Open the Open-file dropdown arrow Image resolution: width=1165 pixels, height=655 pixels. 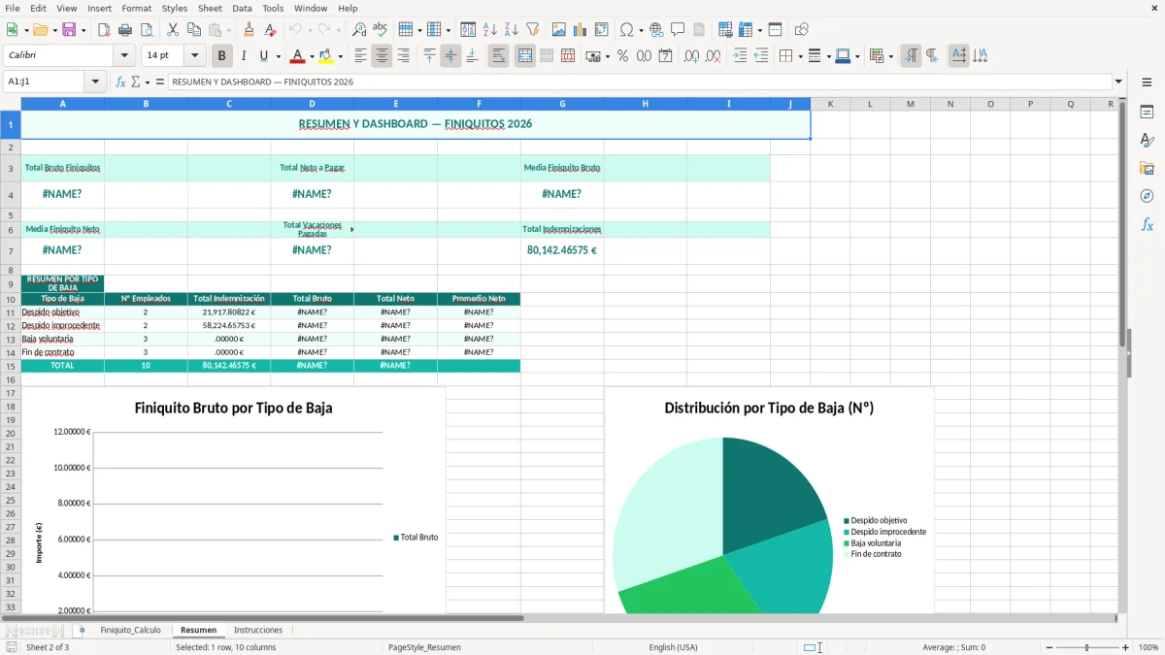pos(53,30)
